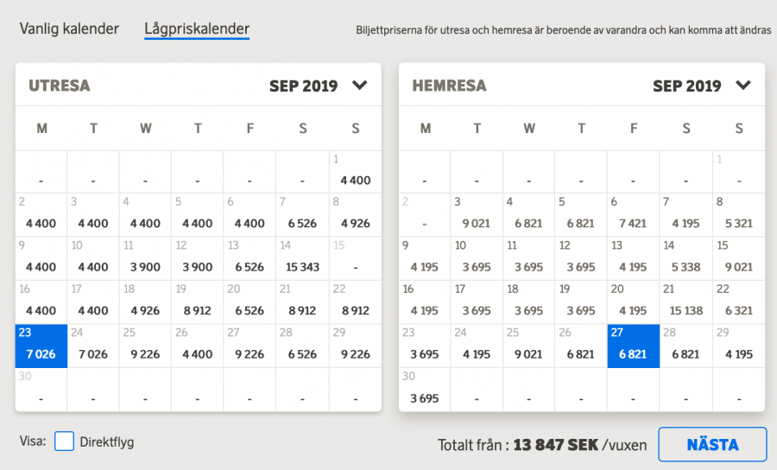Screen dimensions: 777x470
Task: Choose Hemresa September 14 at 5 338
Action: tap(686, 258)
